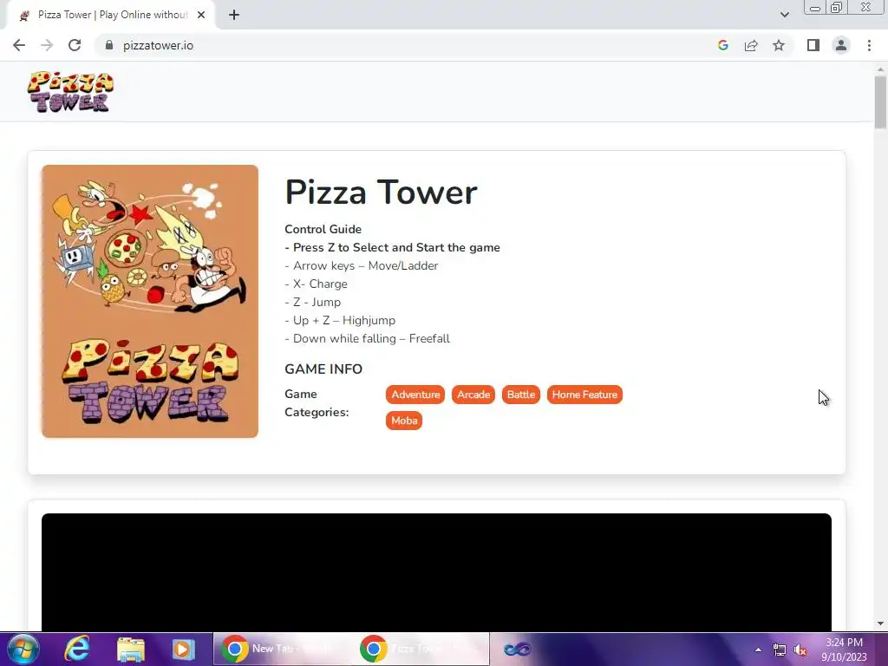This screenshot has height=666, width=888.
Task: Click the address bar URL pizzatower.io
Action: [x=158, y=45]
